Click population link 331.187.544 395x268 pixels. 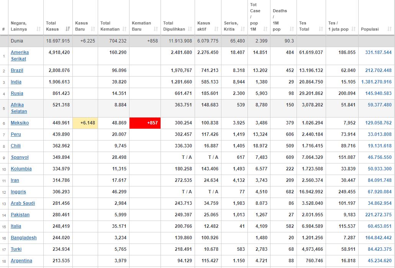click(379, 52)
